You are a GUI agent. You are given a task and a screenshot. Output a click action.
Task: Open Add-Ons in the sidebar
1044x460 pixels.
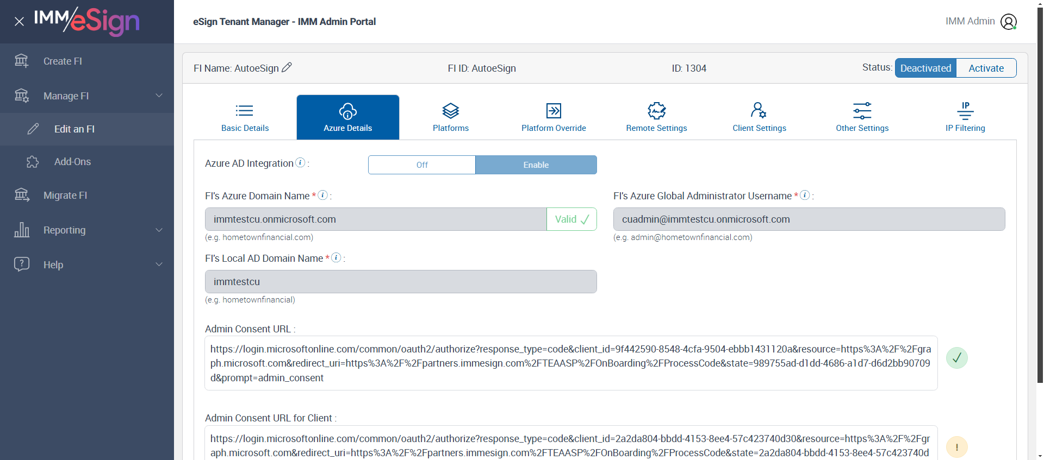[87, 162]
